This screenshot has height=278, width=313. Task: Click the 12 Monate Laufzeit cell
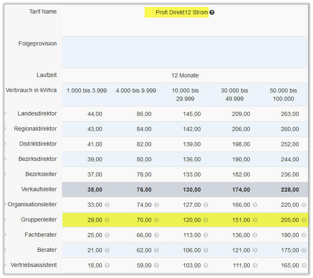[x=185, y=75]
